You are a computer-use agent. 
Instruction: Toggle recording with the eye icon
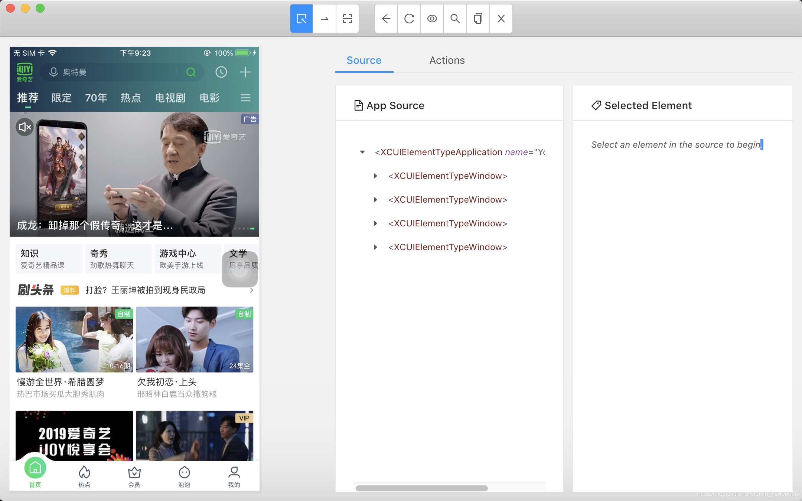point(432,19)
